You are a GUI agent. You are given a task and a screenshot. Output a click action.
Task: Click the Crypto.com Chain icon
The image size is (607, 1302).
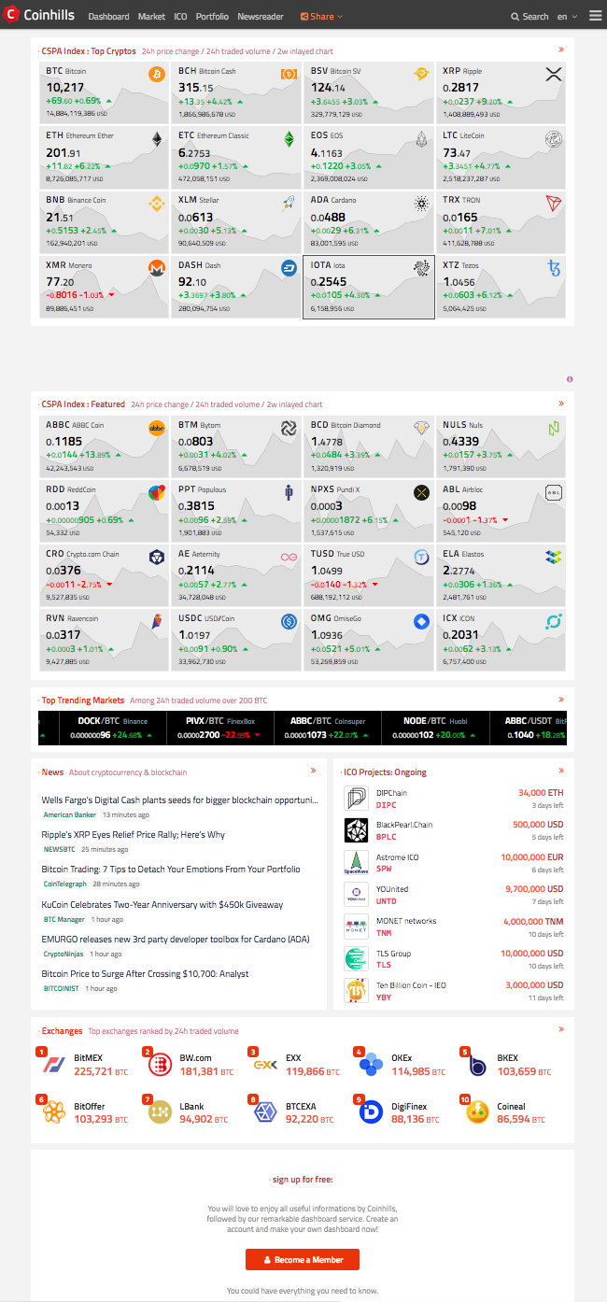(157, 558)
